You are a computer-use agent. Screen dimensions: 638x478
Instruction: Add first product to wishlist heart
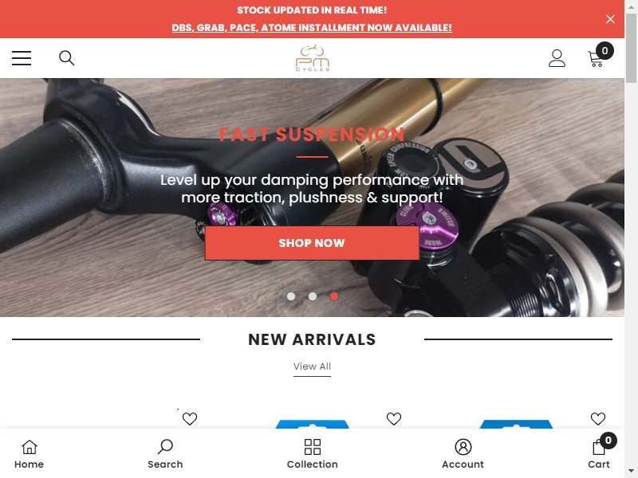[x=190, y=419]
